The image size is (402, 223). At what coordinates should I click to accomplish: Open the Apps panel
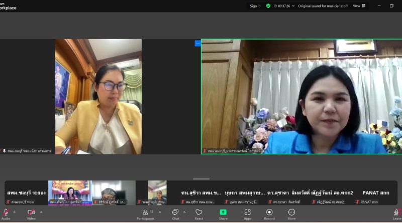248,212
